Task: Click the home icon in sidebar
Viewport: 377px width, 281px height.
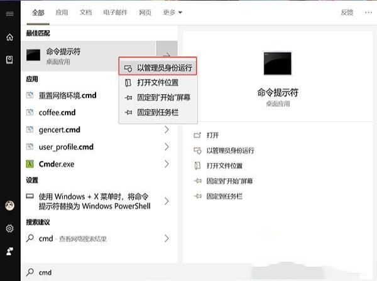Action: pyautogui.click(x=9, y=37)
